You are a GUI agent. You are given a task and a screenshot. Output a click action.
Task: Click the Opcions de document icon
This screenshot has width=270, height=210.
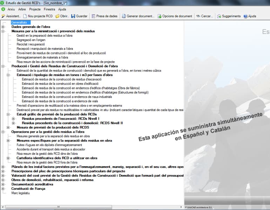(160, 16)
